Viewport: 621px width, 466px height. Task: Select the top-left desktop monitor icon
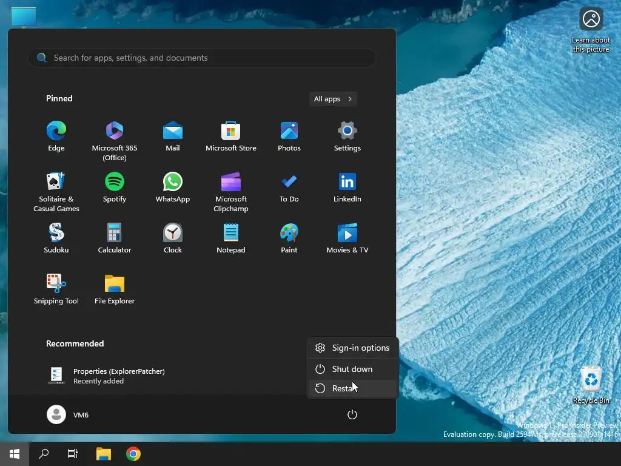(24, 16)
